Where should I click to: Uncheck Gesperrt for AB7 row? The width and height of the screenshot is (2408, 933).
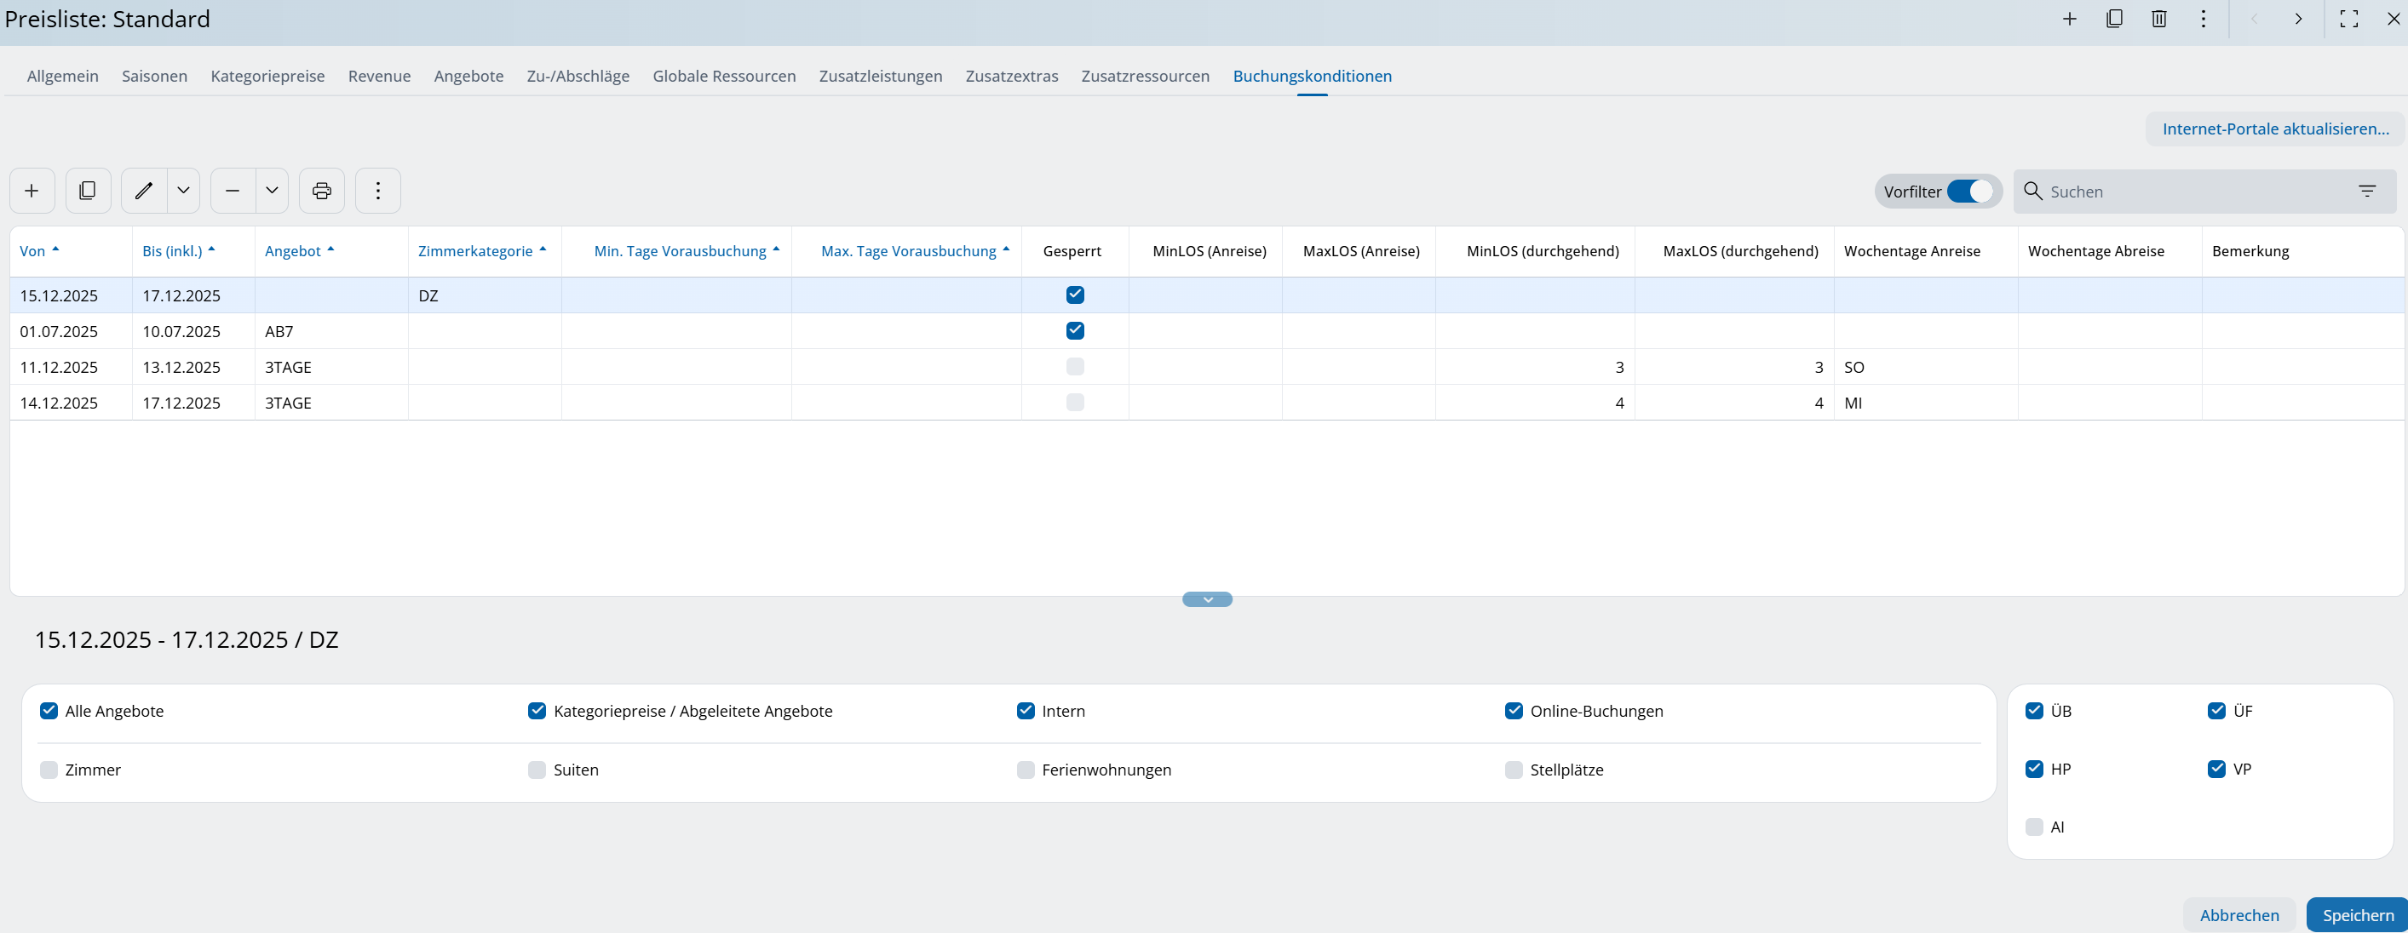point(1075,330)
